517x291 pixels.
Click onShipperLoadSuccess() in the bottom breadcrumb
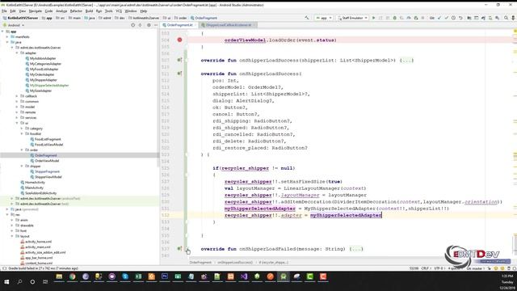point(235,262)
